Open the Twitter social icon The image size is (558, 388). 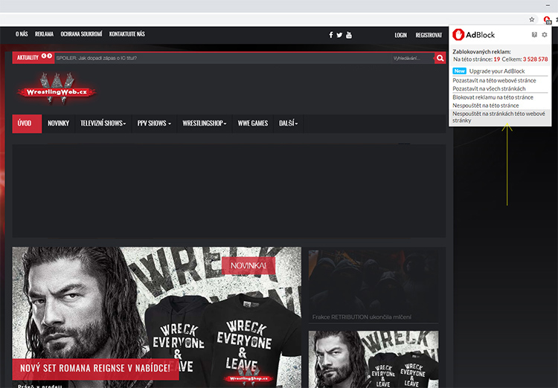[x=339, y=35]
